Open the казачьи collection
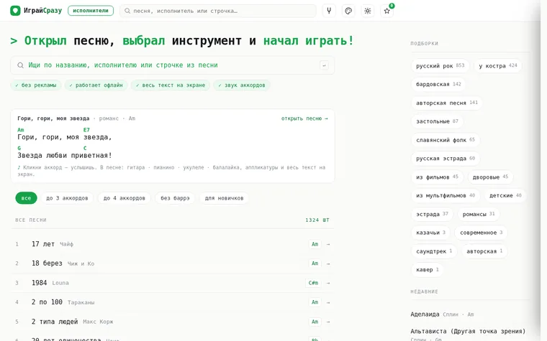This screenshot has height=341, width=547. (x=430, y=233)
